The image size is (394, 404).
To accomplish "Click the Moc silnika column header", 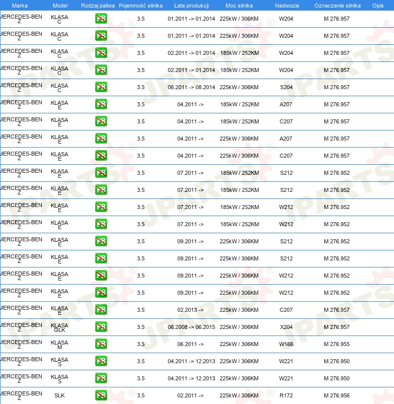I will point(239,6).
